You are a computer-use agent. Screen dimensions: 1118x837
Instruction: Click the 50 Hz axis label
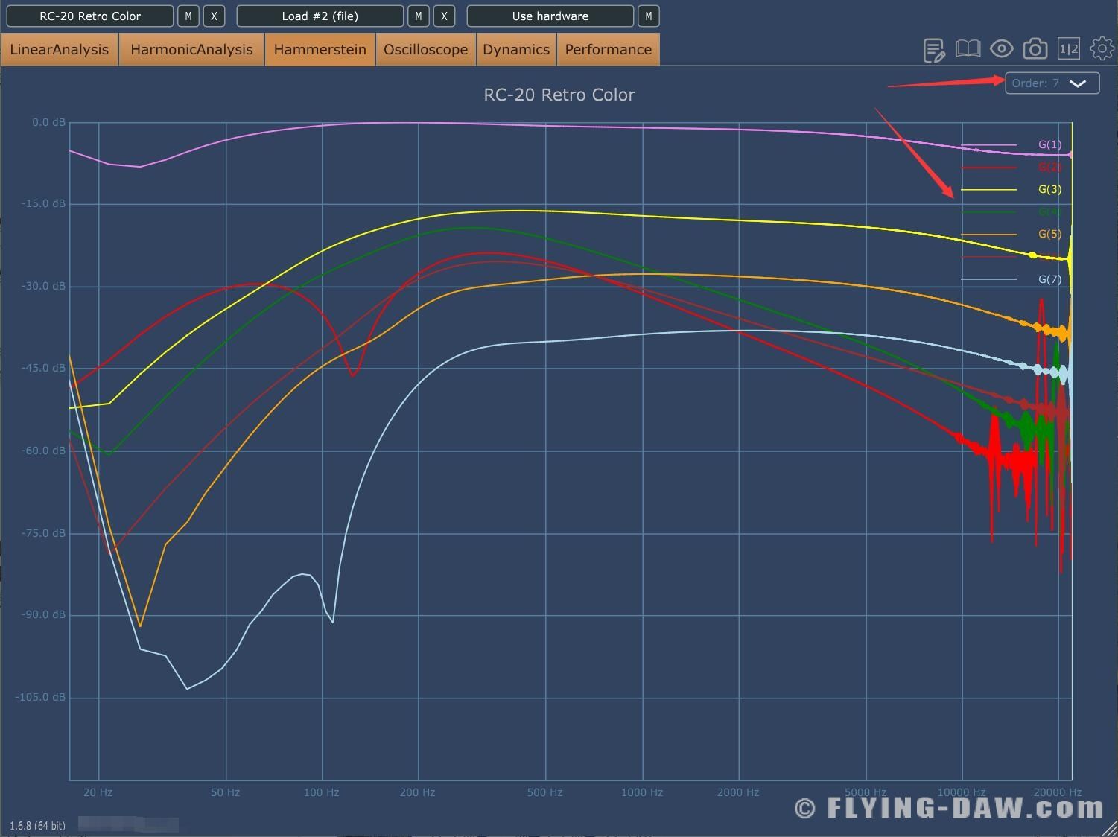(225, 792)
